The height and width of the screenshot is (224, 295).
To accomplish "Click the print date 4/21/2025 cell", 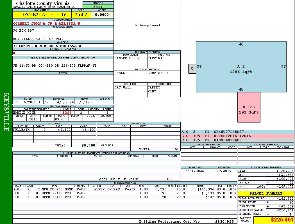I will (195, 171).
